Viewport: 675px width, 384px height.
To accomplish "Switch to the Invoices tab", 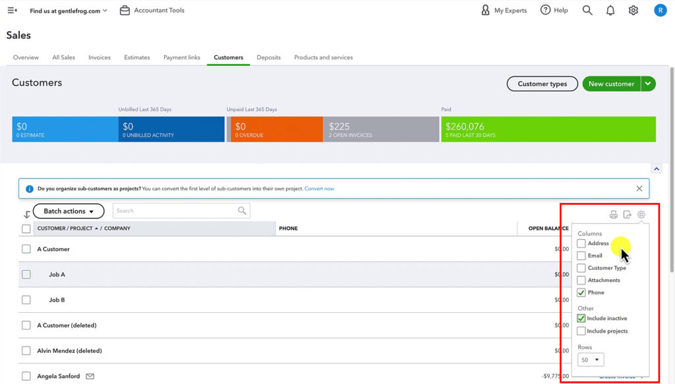I will click(x=100, y=57).
